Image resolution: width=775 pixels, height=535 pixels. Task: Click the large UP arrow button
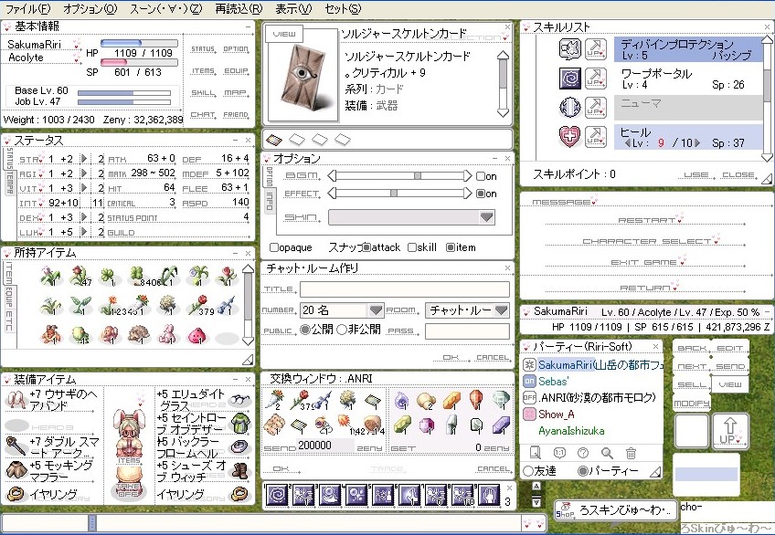[x=730, y=431]
